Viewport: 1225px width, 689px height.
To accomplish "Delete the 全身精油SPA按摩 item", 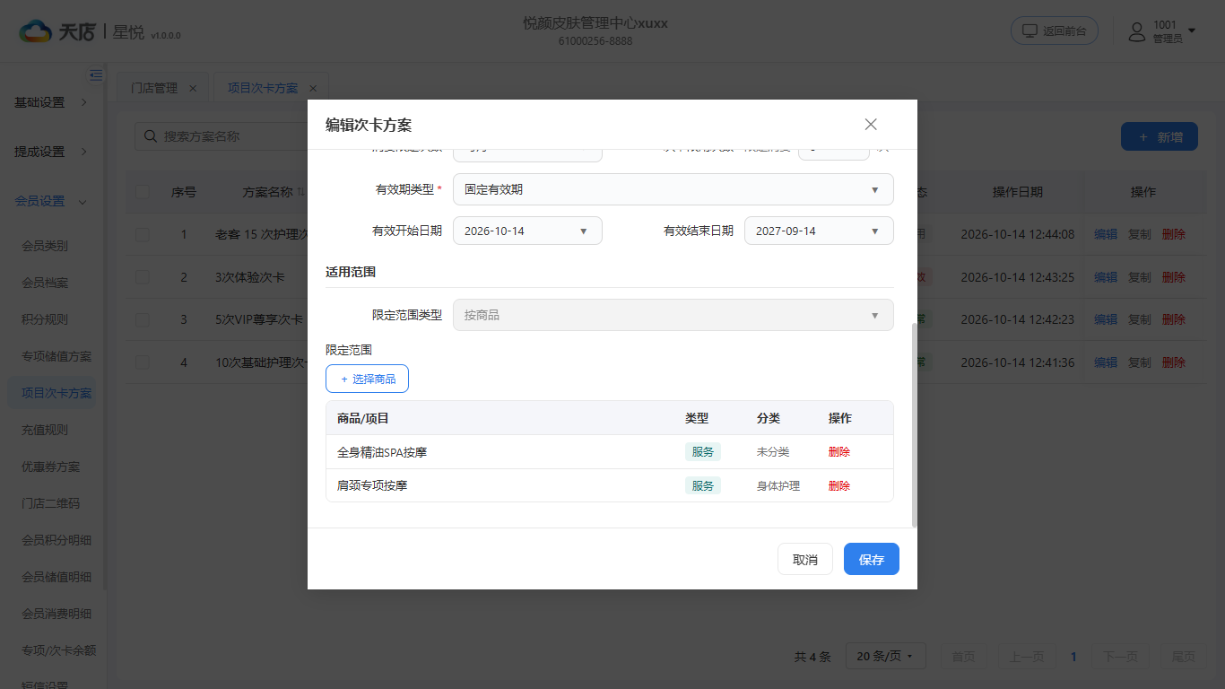I will [x=839, y=452].
